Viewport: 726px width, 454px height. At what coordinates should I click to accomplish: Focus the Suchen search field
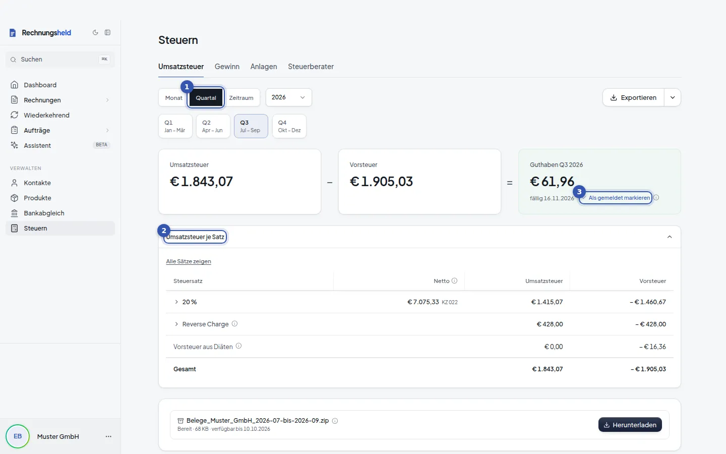coord(60,59)
